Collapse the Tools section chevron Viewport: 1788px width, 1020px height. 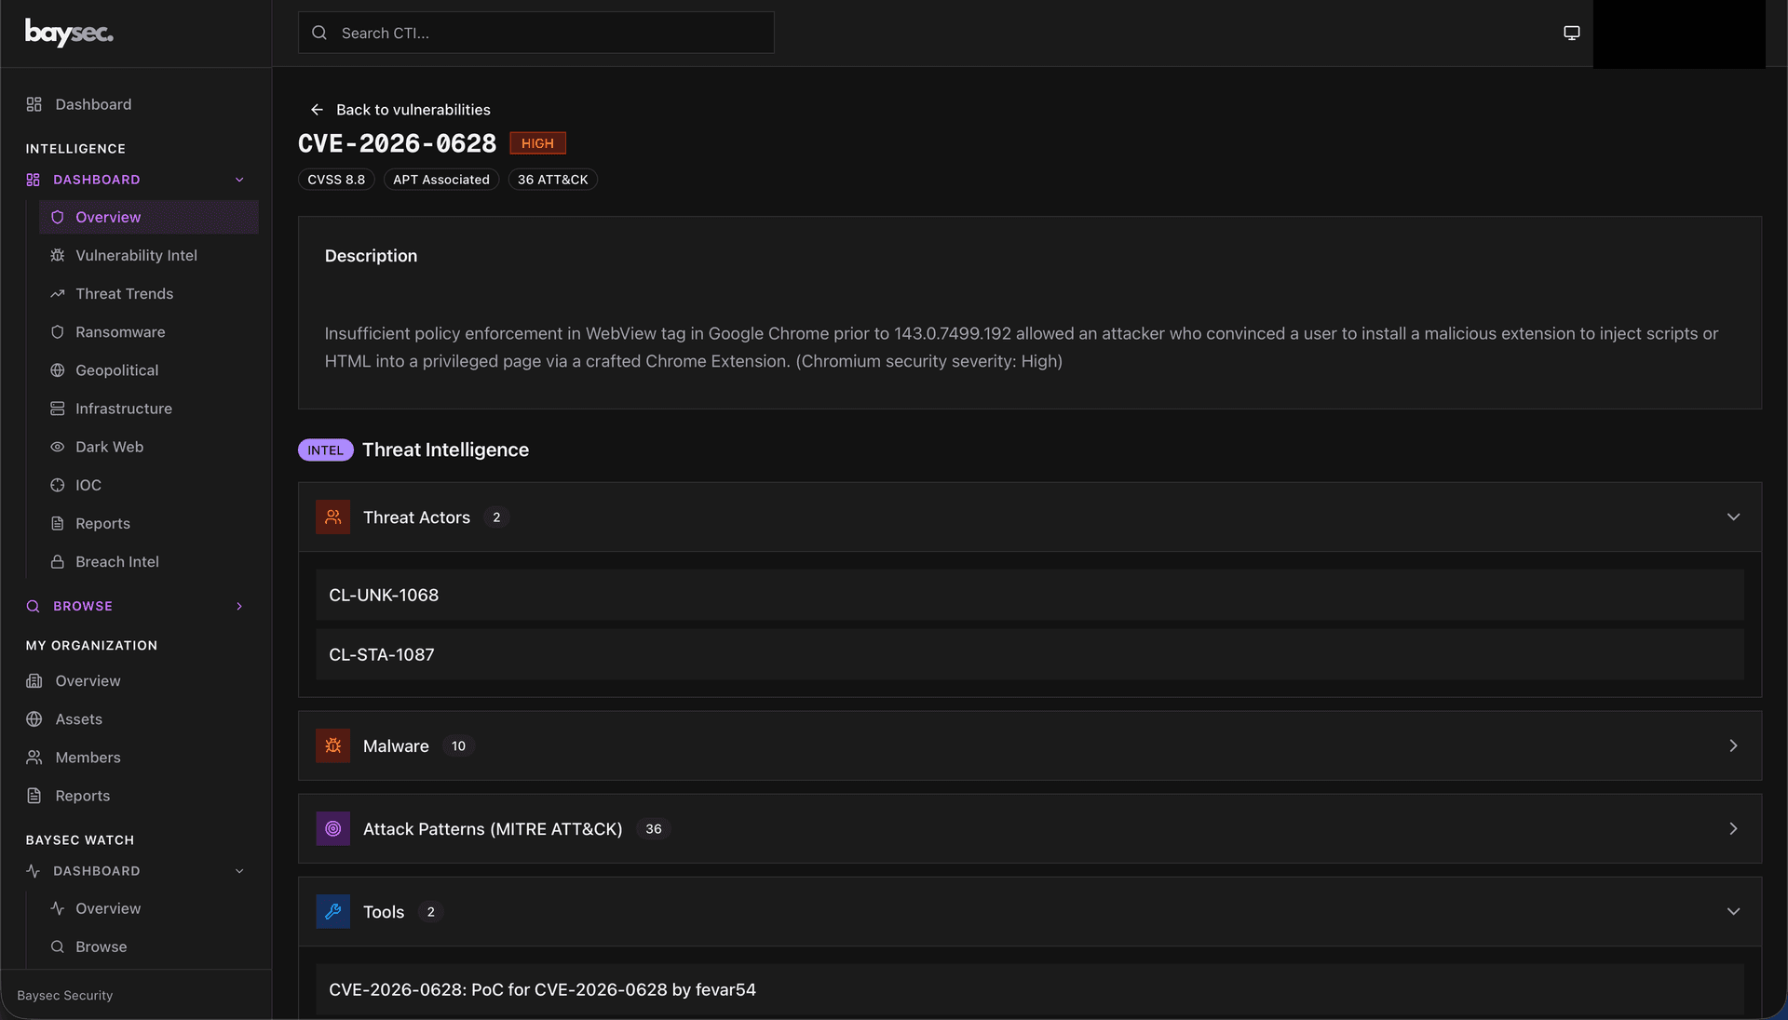click(1733, 912)
